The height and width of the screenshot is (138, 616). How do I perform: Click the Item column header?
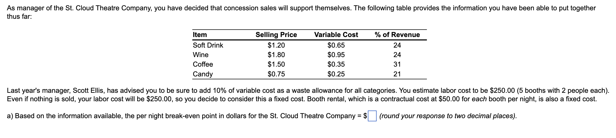[200, 35]
